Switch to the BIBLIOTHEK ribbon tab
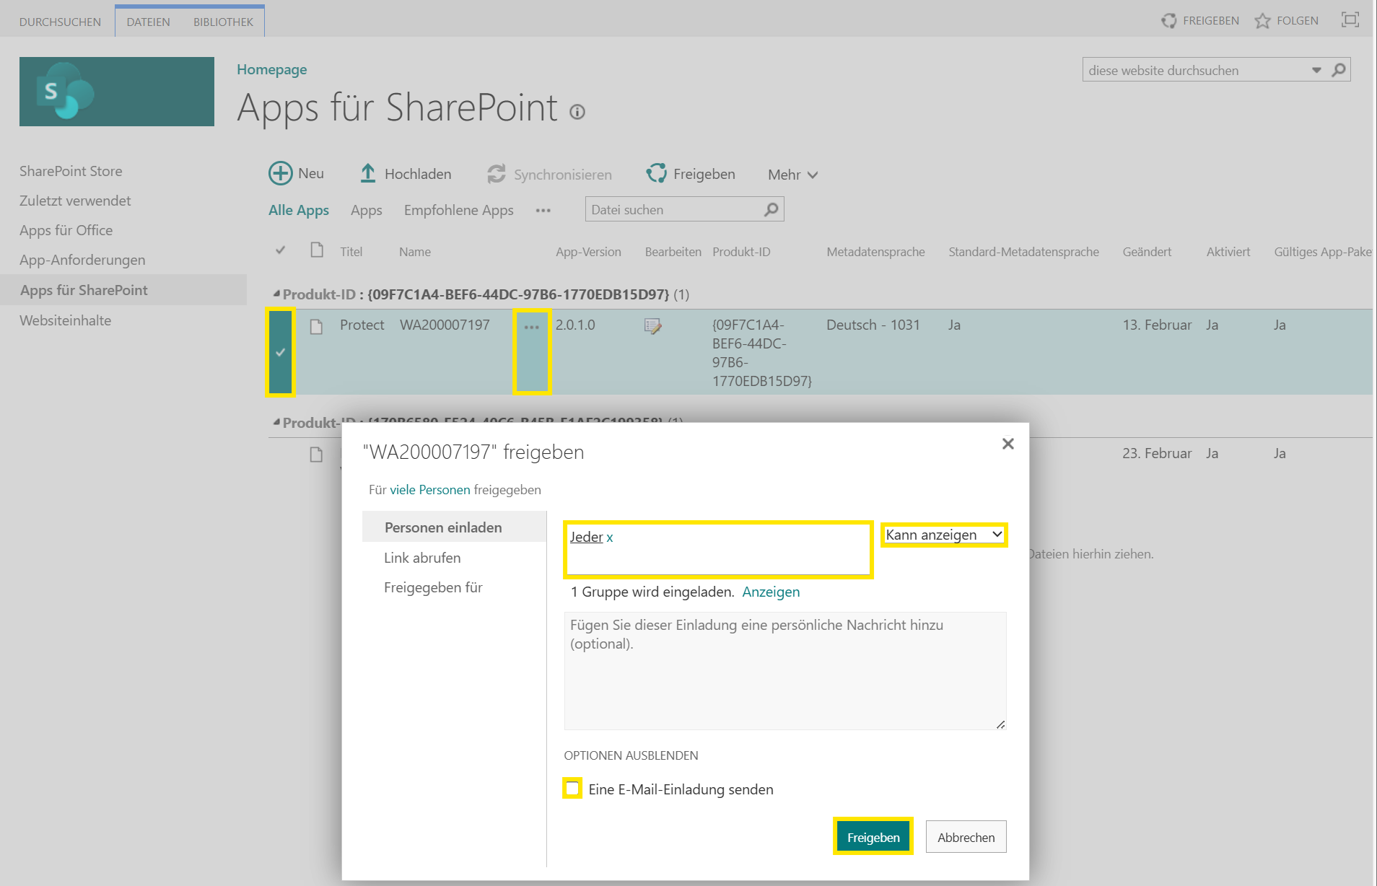 pos(223,22)
